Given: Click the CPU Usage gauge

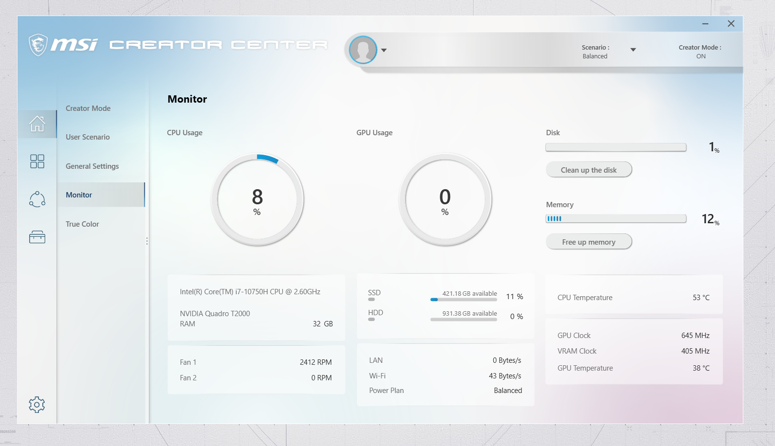Looking at the screenshot, I should (x=257, y=199).
